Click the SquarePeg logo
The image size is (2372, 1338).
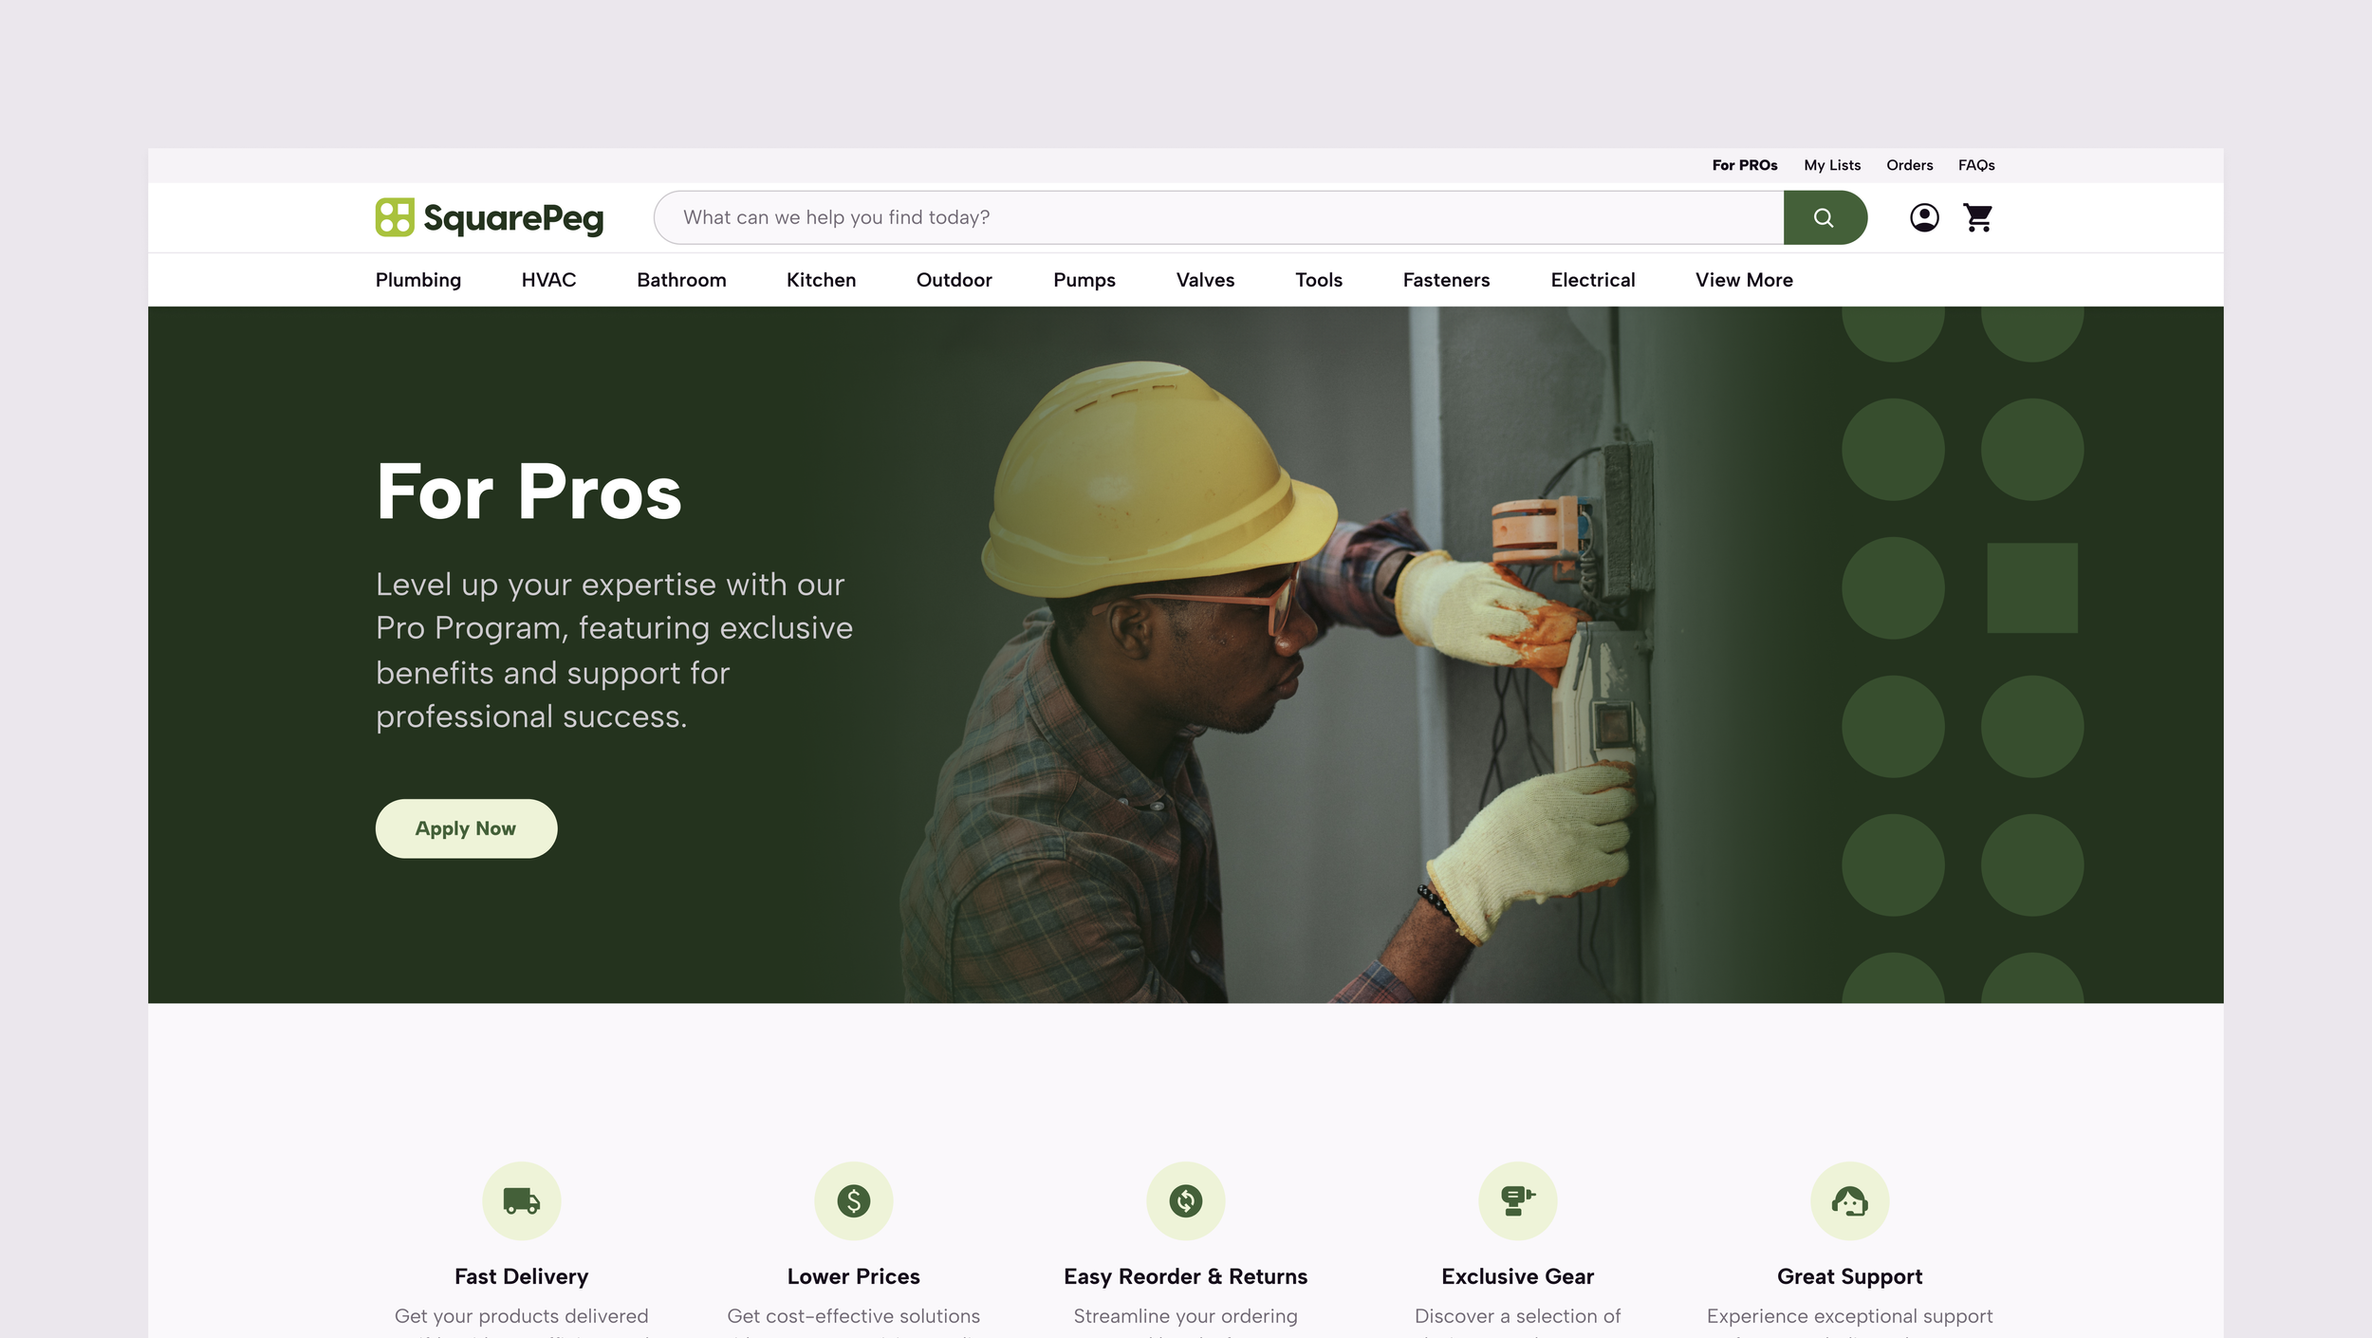[x=490, y=217]
